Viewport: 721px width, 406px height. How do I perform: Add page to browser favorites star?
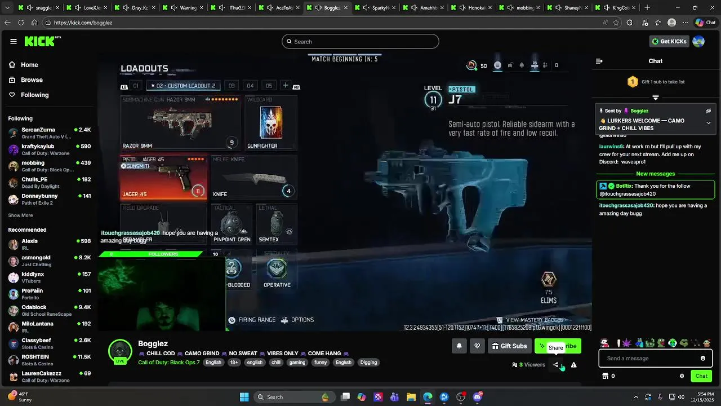click(x=616, y=23)
